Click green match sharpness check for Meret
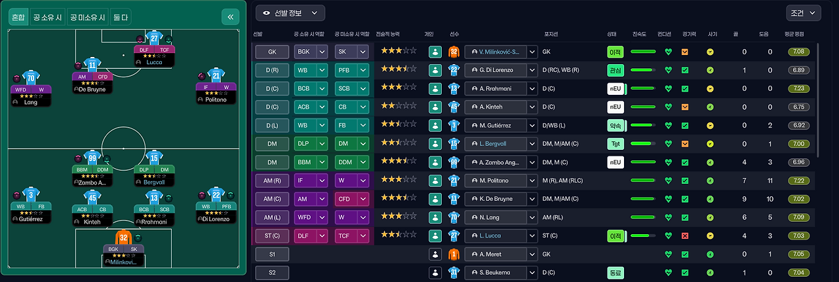Screen dimensions: 839x282 [x=685, y=253]
